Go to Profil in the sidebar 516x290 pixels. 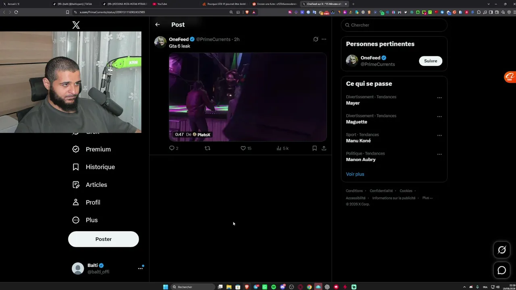click(x=86, y=202)
